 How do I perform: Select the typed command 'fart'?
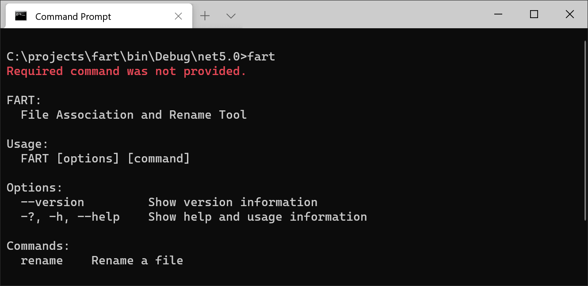coord(263,56)
